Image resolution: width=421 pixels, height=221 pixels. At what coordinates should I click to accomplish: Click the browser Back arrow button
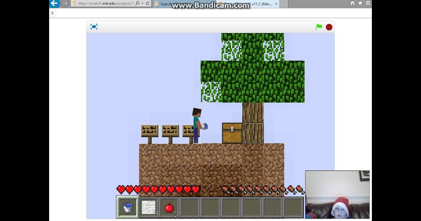(x=54, y=4)
